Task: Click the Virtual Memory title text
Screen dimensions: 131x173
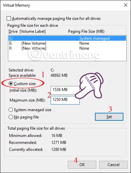Action: pos(17,5)
